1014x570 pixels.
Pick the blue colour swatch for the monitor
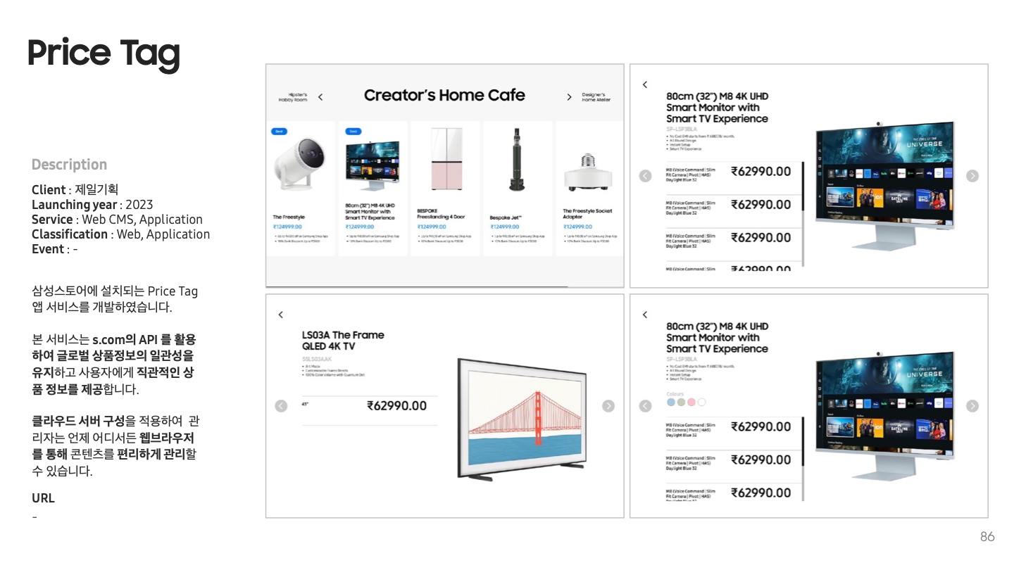[x=671, y=403]
